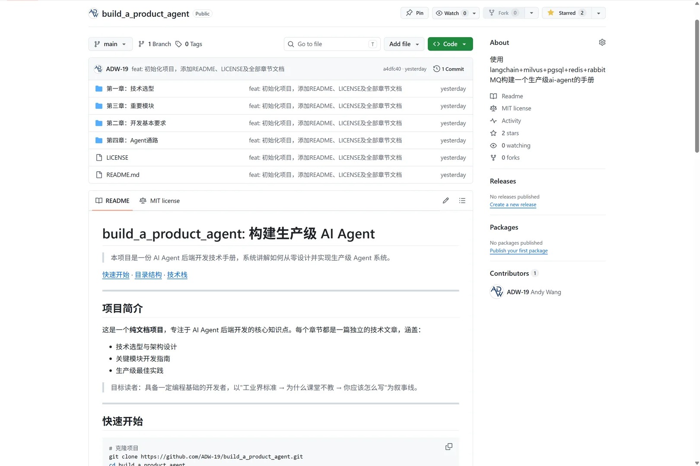Viewport: 700px width, 466px height.
Task: Expand the Fork options dropdown arrow
Action: [531, 13]
